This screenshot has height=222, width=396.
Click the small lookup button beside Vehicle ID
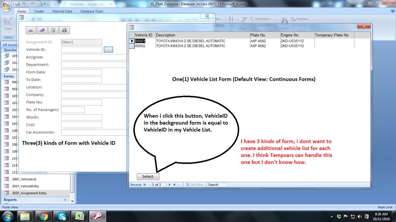(x=108, y=50)
